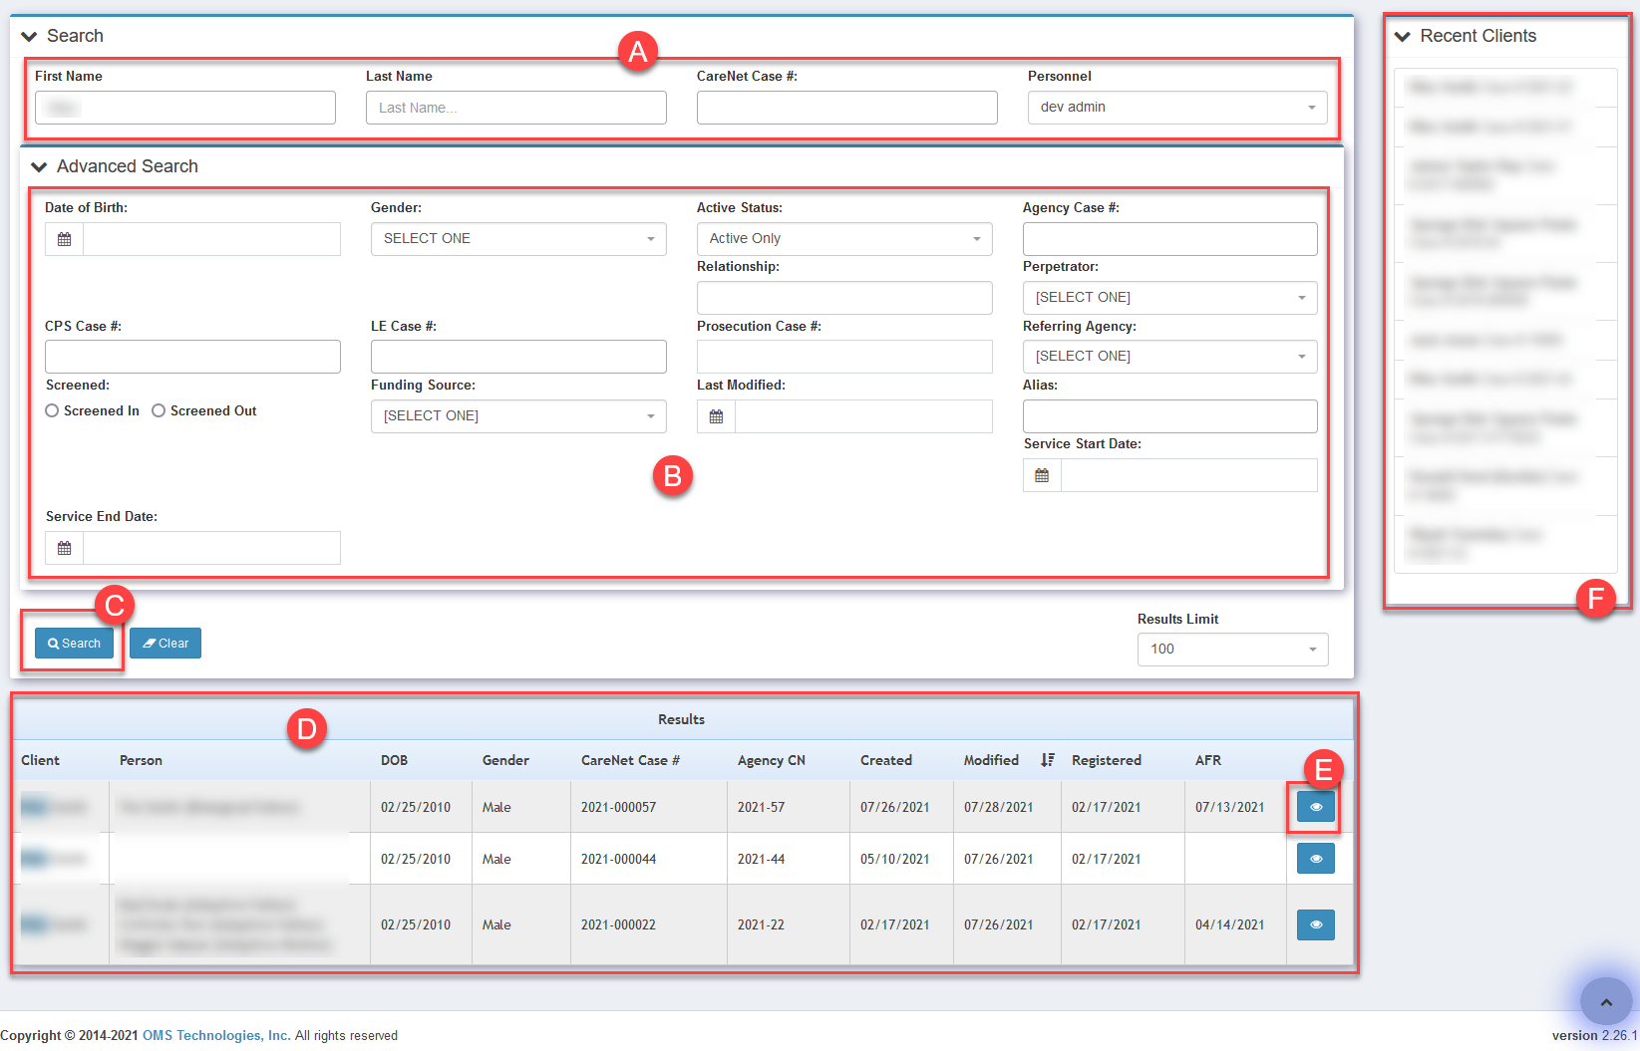Click the Service End Date text field
Image resolution: width=1640 pixels, height=1051 pixels.
[211, 548]
